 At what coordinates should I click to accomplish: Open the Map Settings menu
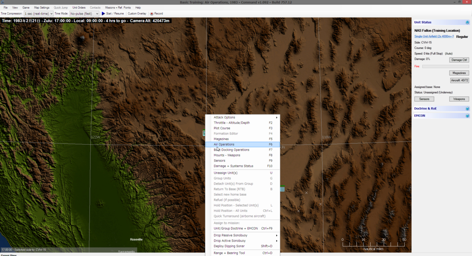pyautogui.click(x=41, y=7)
